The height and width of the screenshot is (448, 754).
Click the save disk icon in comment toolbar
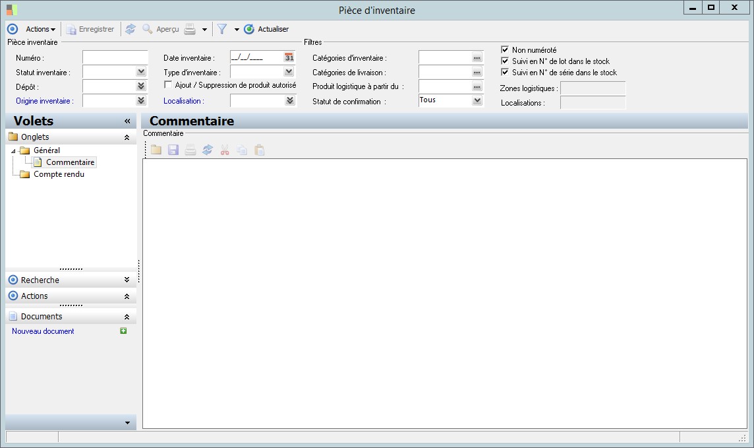pos(173,150)
